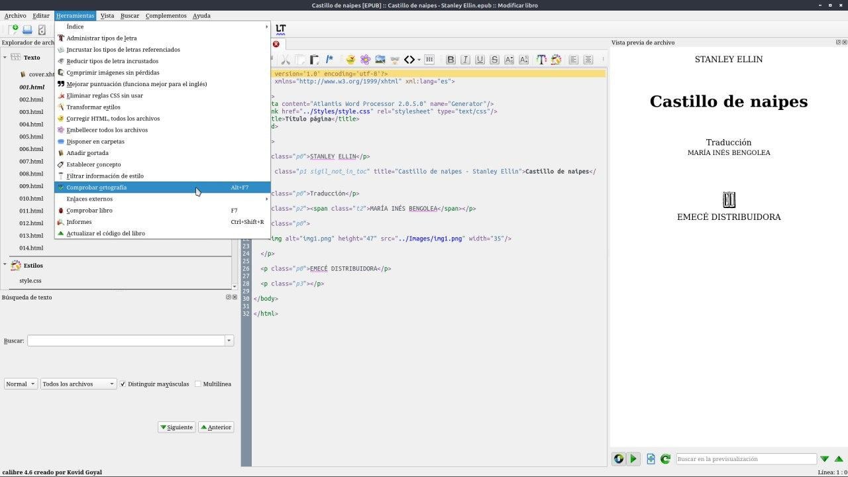848x477 pixels.
Task: Toggle the preview auto-sync play button
Action: click(633, 458)
